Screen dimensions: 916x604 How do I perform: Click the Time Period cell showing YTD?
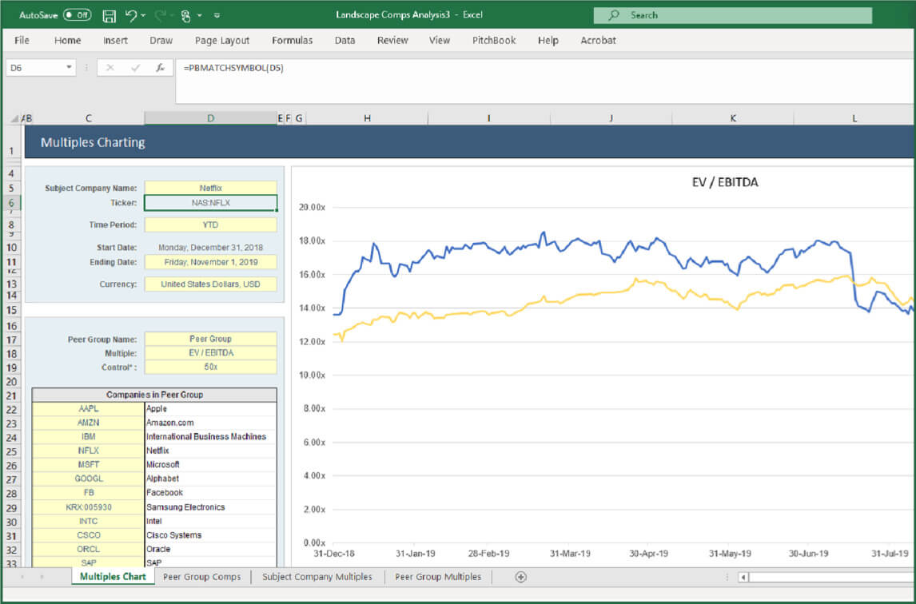click(x=210, y=225)
